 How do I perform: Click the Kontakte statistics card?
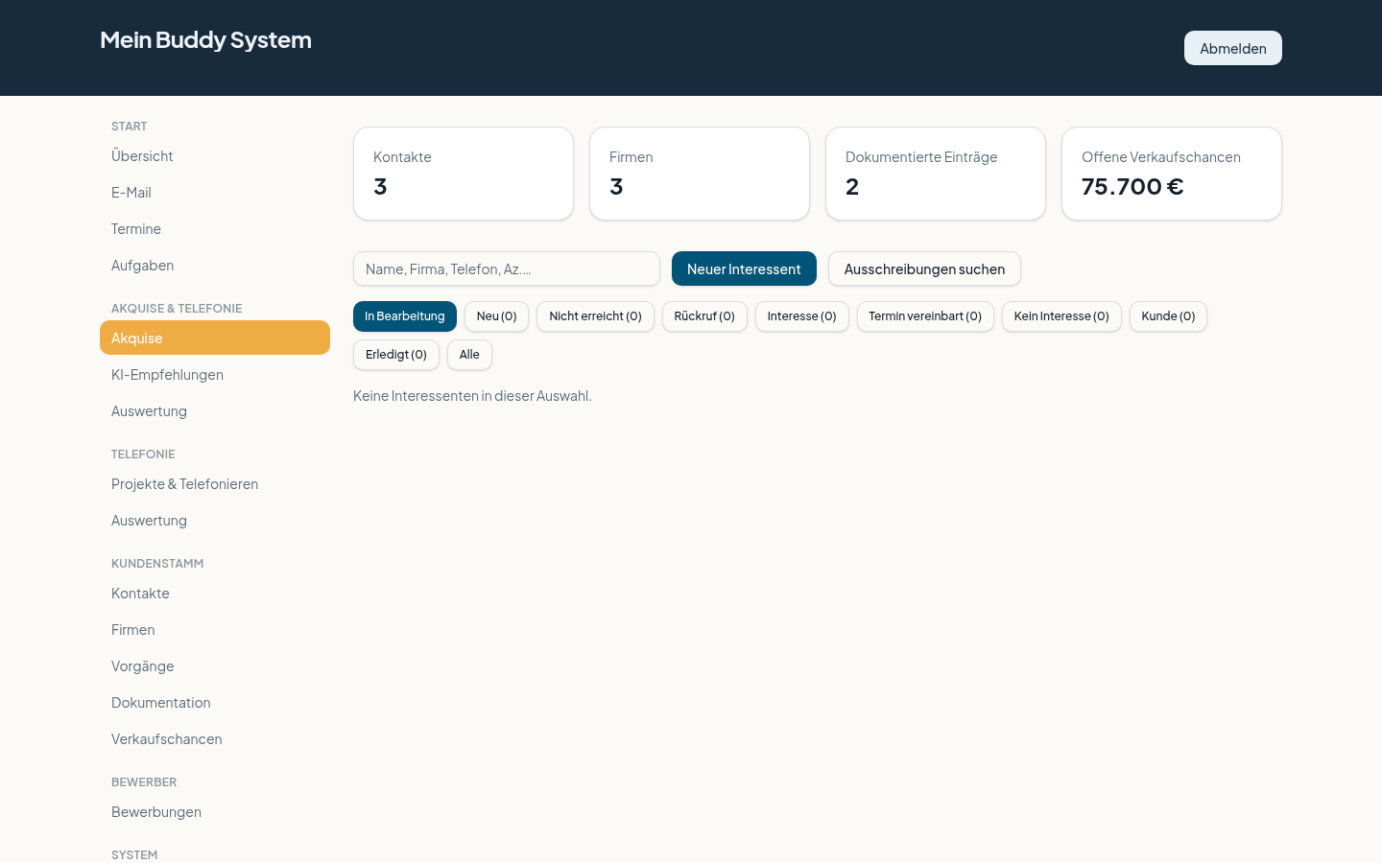[x=464, y=174]
